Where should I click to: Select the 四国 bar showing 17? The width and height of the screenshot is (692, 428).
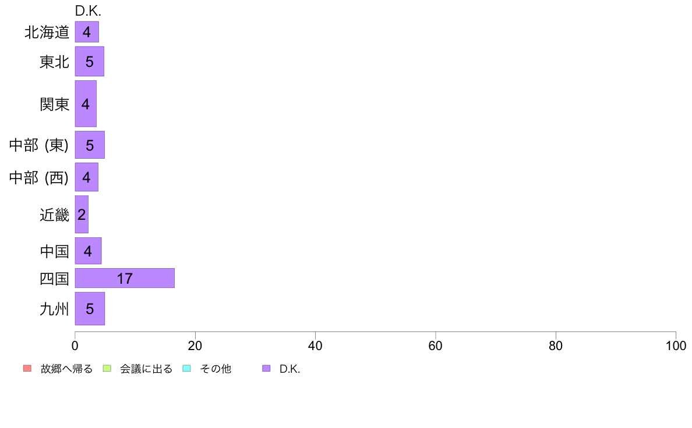[125, 278]
